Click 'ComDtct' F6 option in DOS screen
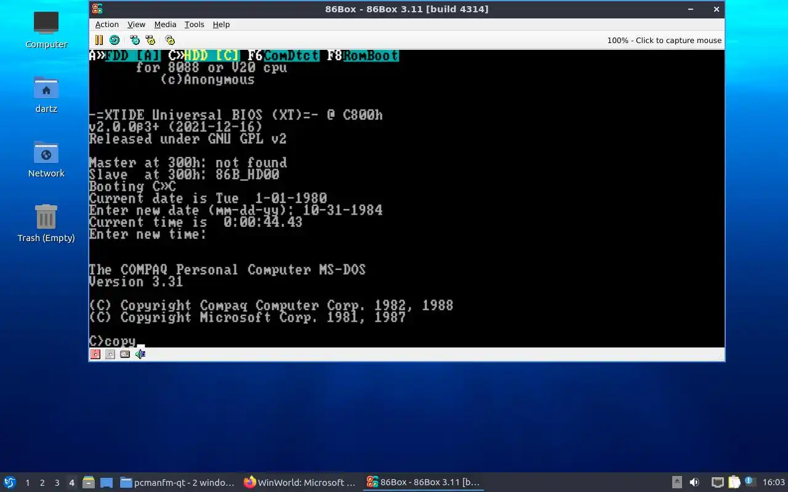This screenshot has height=492, width=788. point(291,56)
